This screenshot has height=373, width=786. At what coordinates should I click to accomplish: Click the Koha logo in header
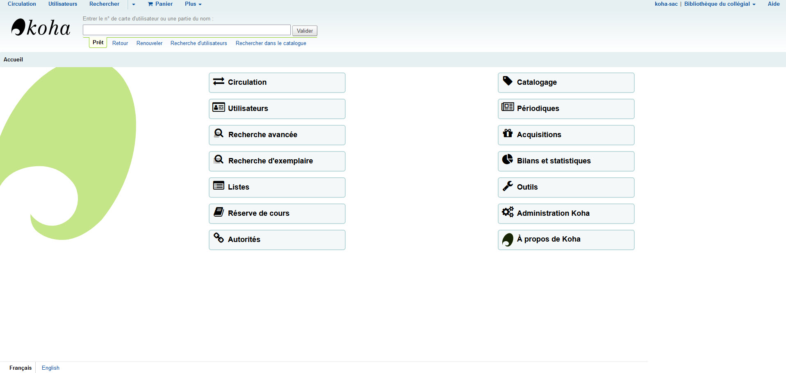point(41,27)
